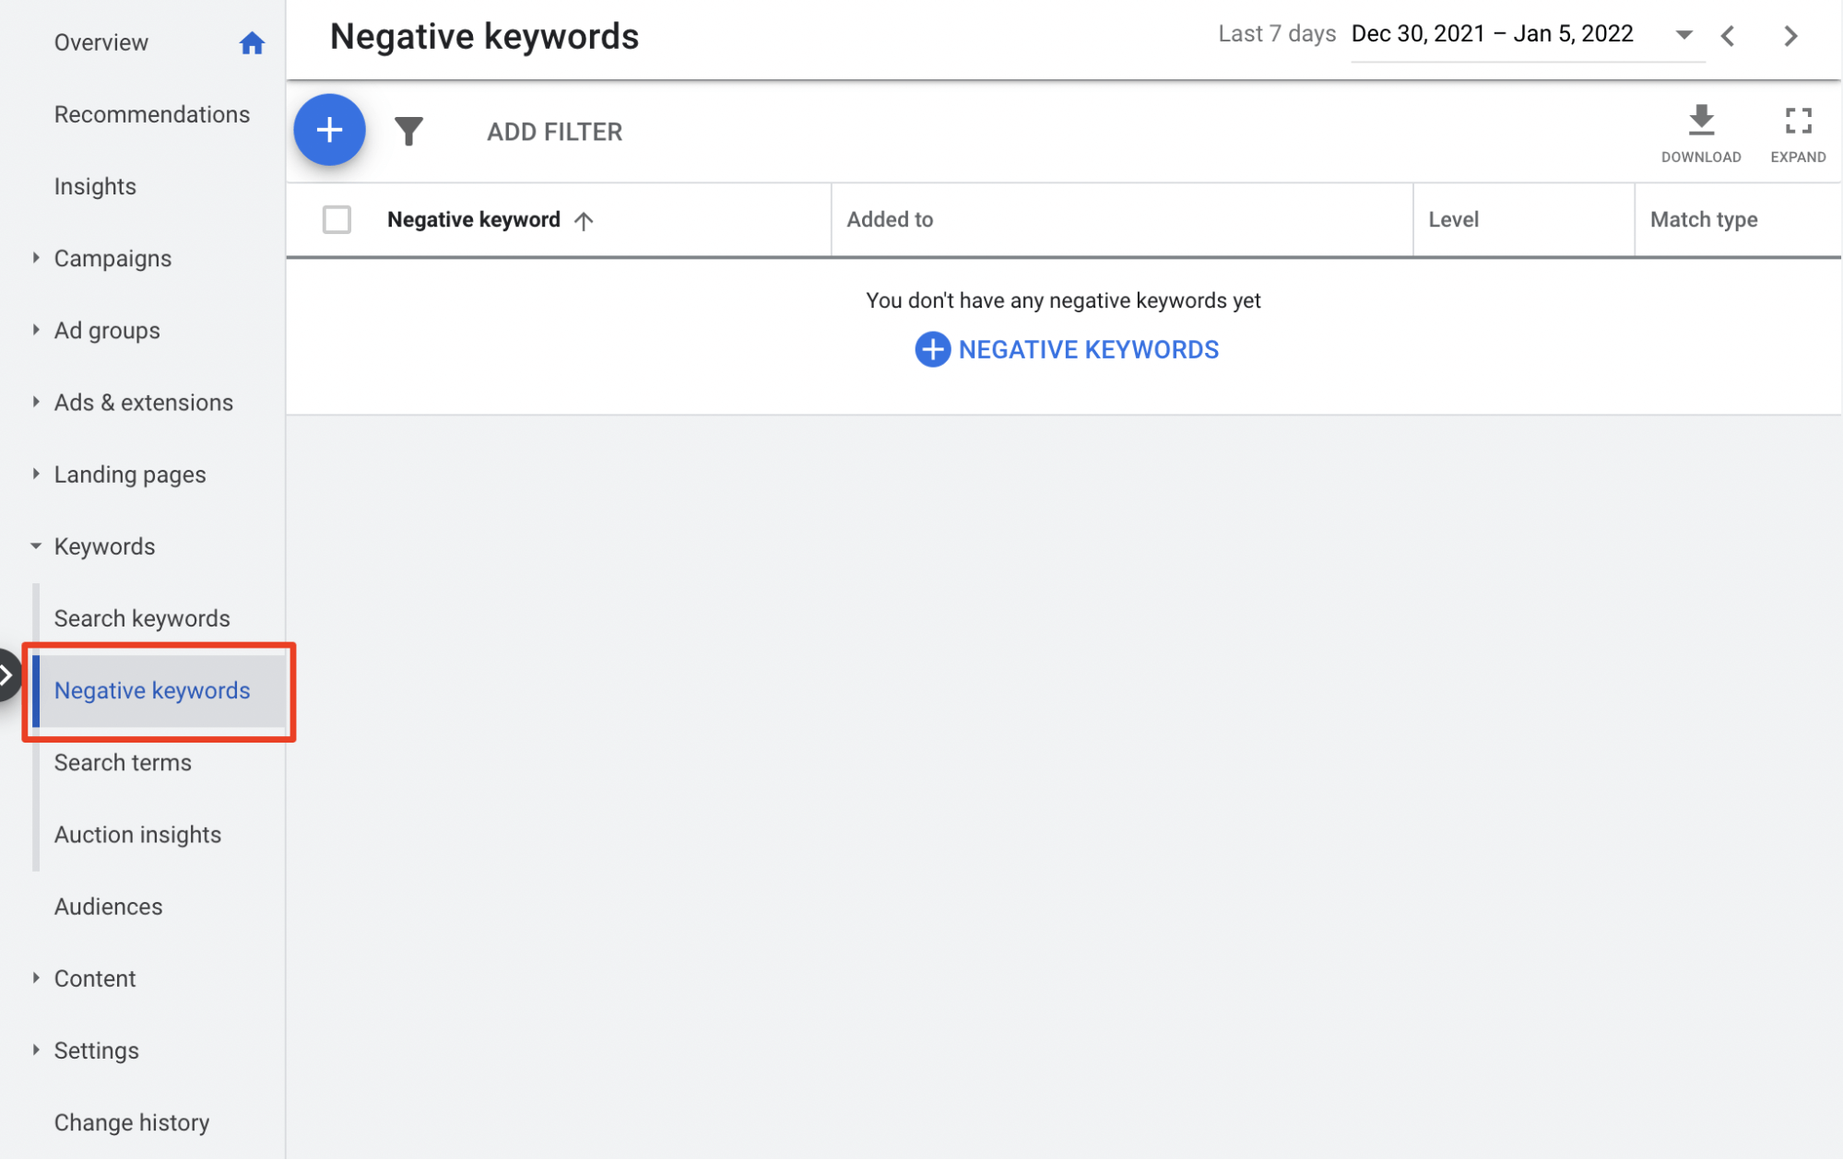Click the plus icon before NEGATIVE KEYWORDS

(x=932, y=349)
